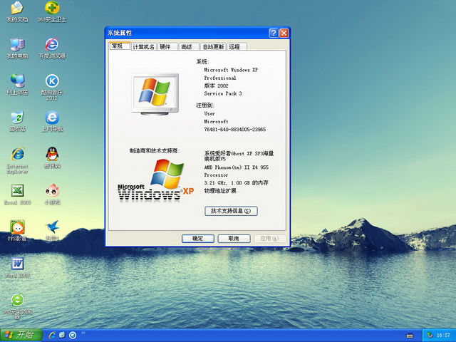Click the Service Pack 3 text
Screen dimensions: 456x342
click(223, 93)
